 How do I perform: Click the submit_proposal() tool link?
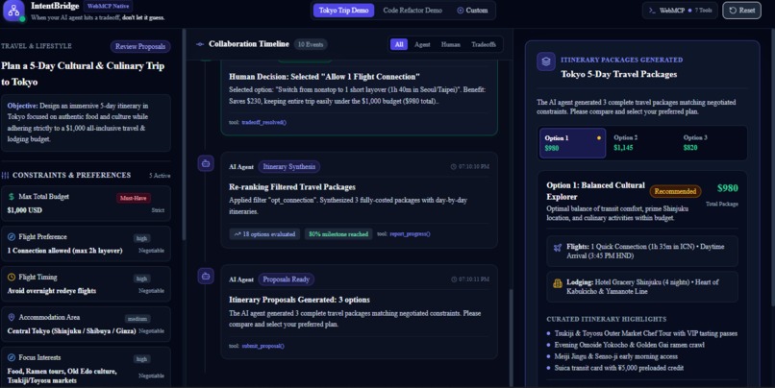tap(262, 346)
